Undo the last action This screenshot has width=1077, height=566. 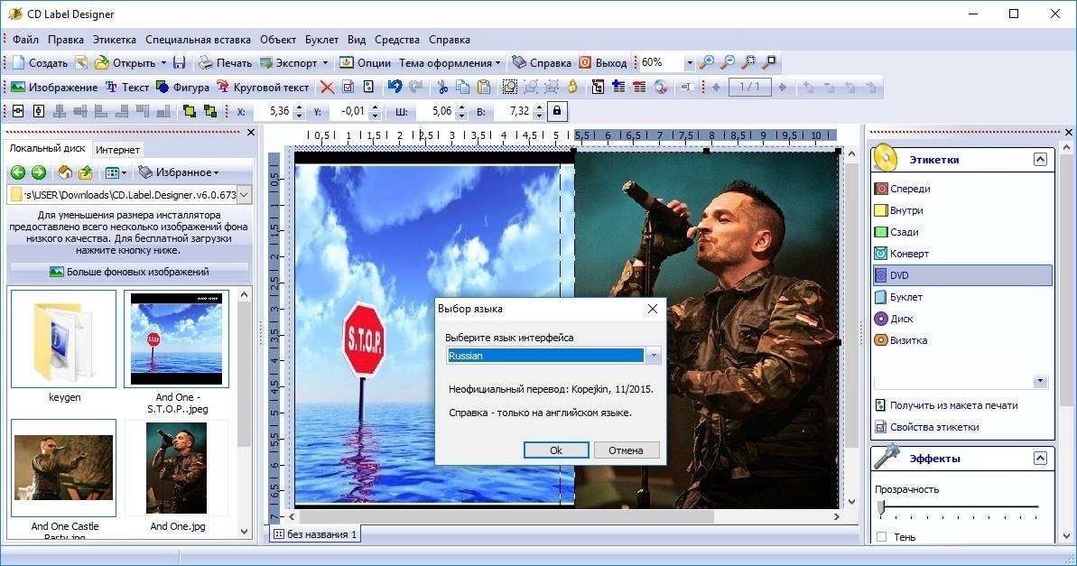click(x=395, y=88)
